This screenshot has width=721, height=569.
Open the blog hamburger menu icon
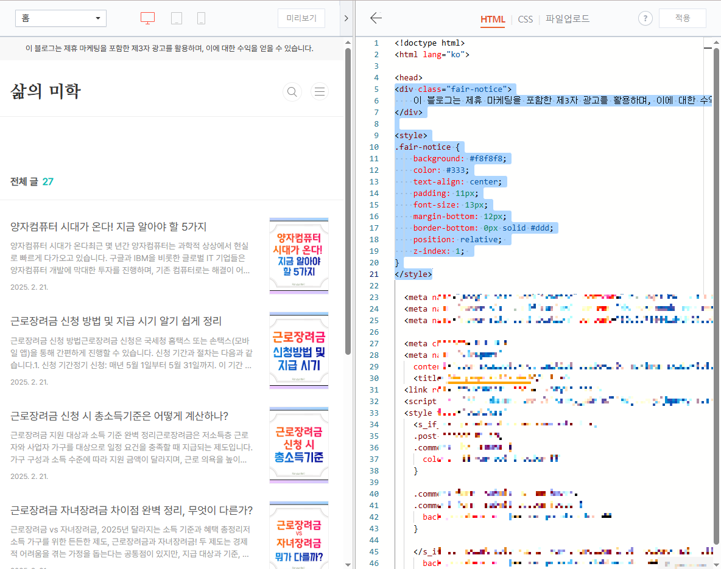319,91
